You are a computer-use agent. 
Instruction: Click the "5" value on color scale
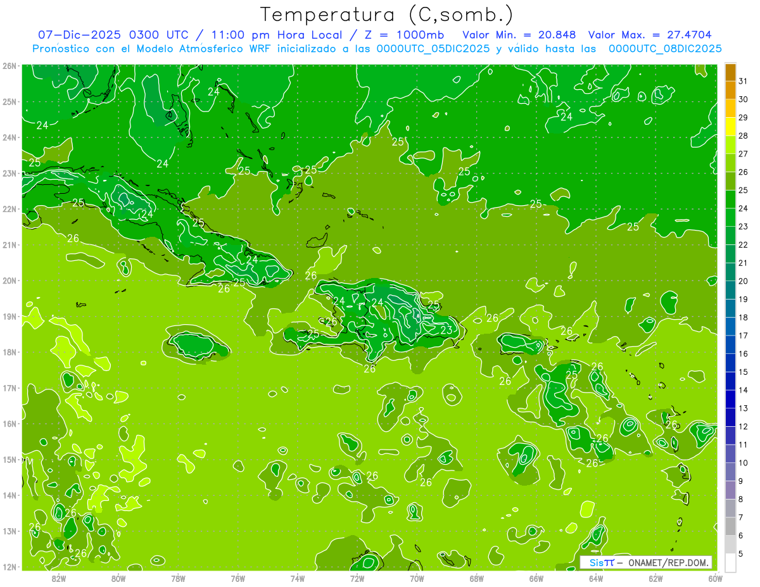(741, 553)
